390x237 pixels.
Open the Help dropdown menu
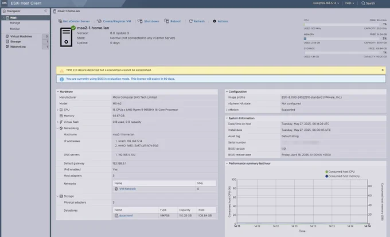coord(349,3)
